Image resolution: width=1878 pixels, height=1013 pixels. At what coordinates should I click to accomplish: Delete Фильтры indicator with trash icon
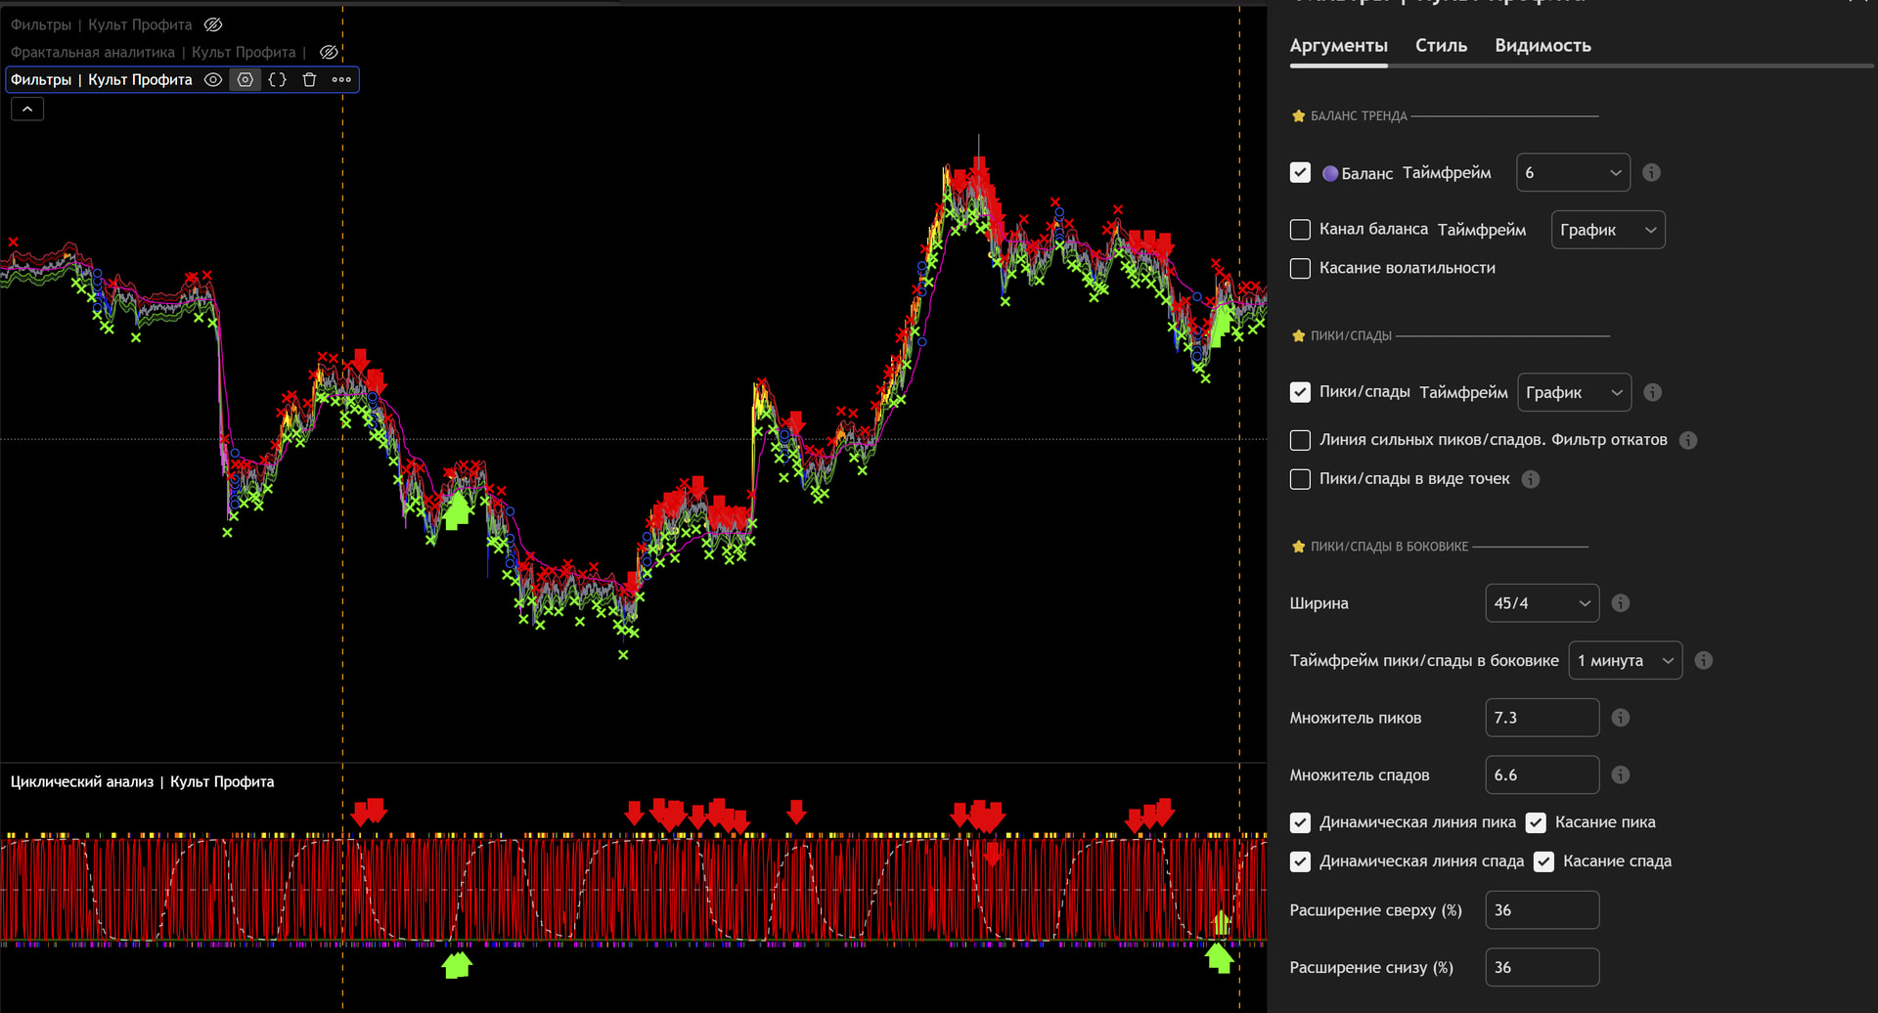tap(309, 80)
